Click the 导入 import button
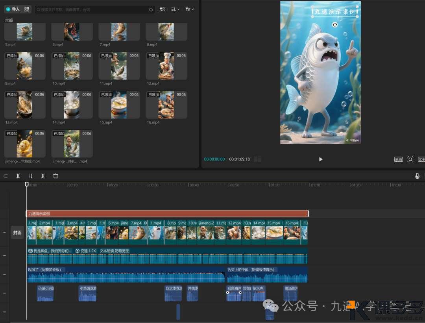Image resolution: width=425 pixels, height=323 pixels. [13, 9]
